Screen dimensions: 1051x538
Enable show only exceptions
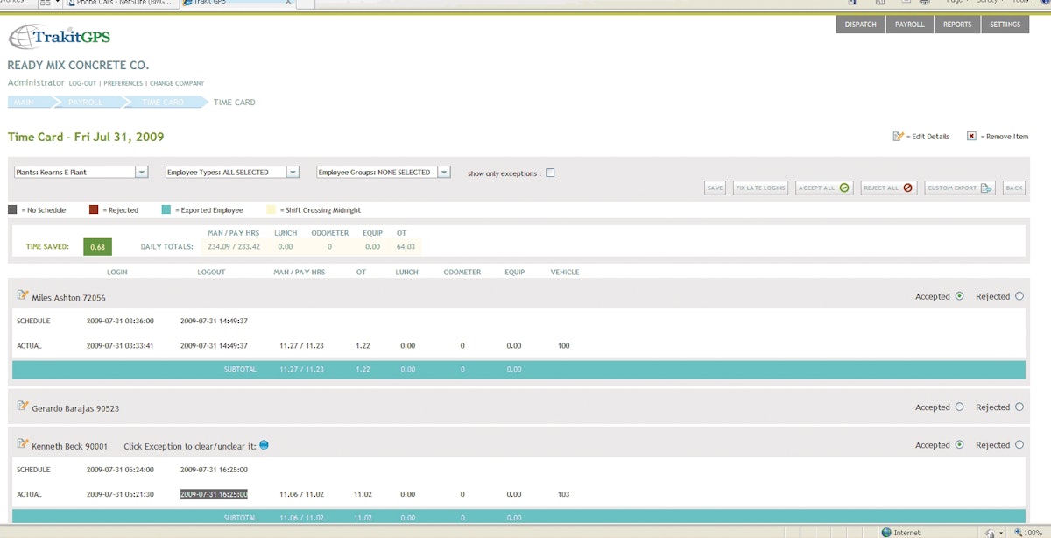(x=550, y=172)
